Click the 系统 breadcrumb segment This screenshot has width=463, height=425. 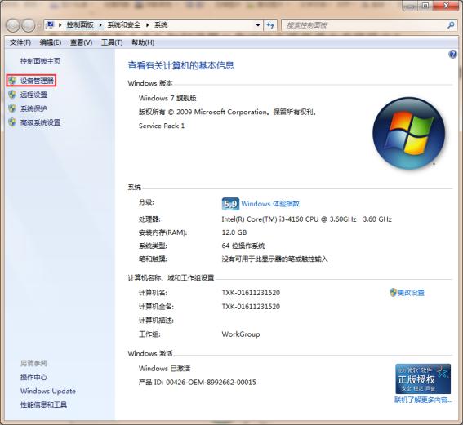[x=161, y=25]
